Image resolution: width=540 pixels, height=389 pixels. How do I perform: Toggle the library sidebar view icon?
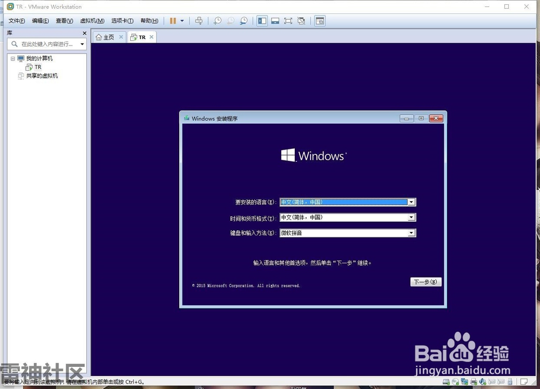(262, 21)
